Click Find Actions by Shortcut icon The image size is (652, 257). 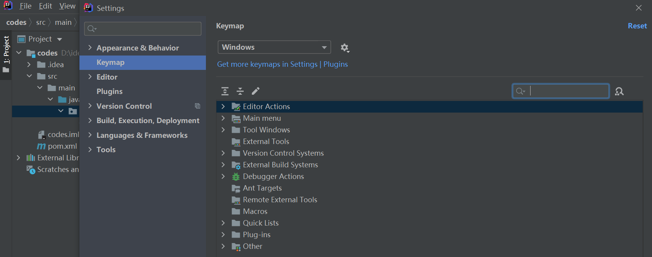pyautogui.click(x=619, y=92)
